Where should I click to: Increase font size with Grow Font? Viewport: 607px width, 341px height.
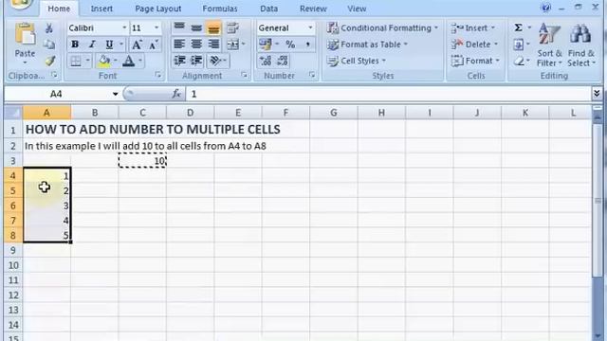[137, 45]
